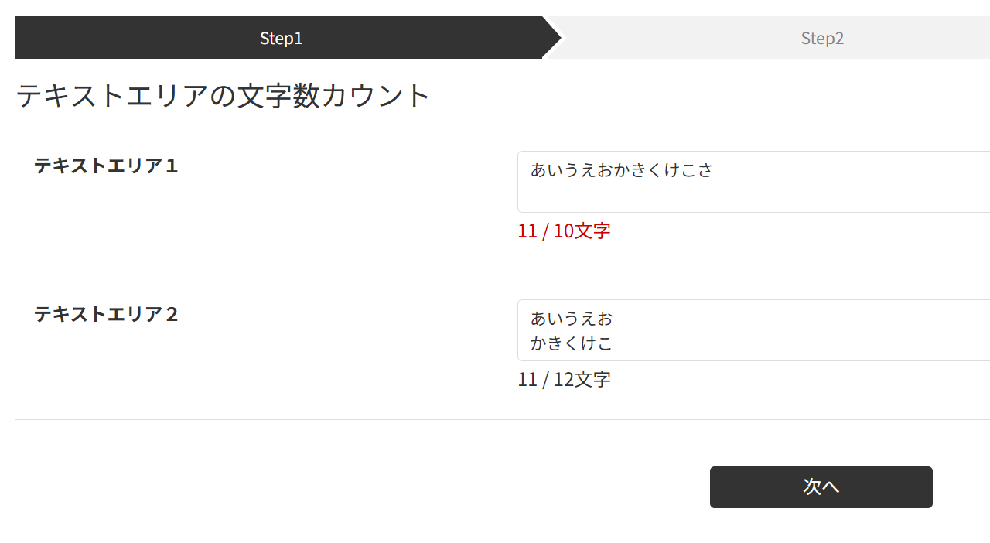Screen dimensions: 990x543
Task: Click blank space right of かきくけこ in textarea
Action: click(x=773, y=343)
